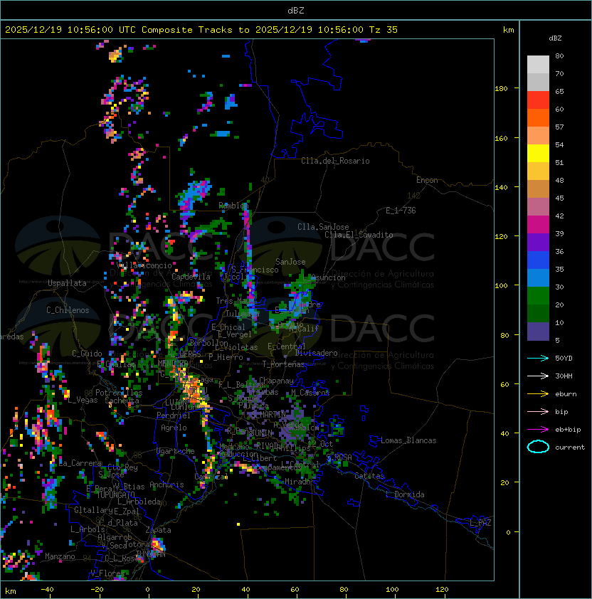The image size is (592, 599).
Task: Select the red 65 dBZ color swatch
Action: (x=538, y=100)
